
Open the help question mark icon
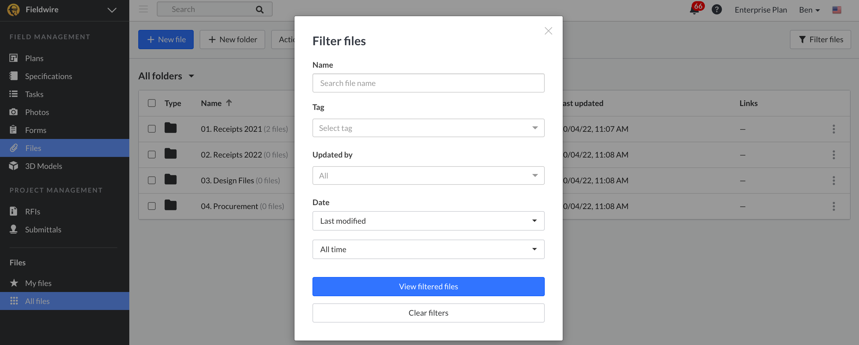[x=717, y=10]
